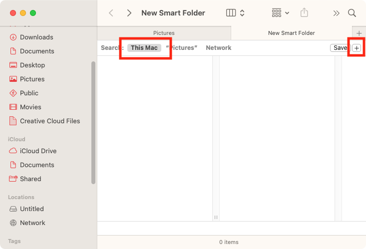Expand the grouping options dropdown arrow
This screenshot has height=249, width=366.
(x=287, y=13)
